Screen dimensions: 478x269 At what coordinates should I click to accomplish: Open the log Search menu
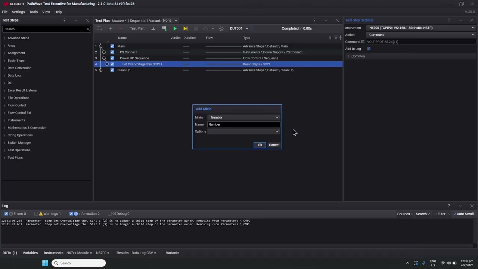point(423,214)
